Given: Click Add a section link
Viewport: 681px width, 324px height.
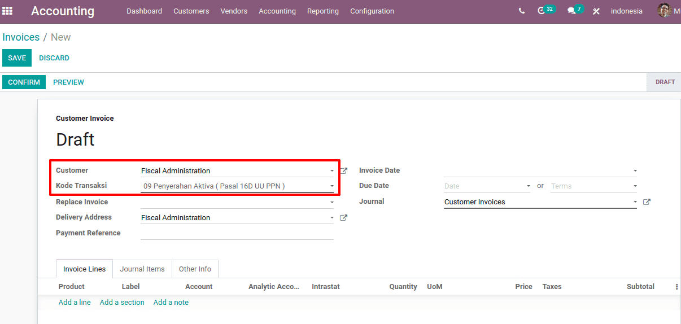Looking at the screenshot, I should click(122, 303).
